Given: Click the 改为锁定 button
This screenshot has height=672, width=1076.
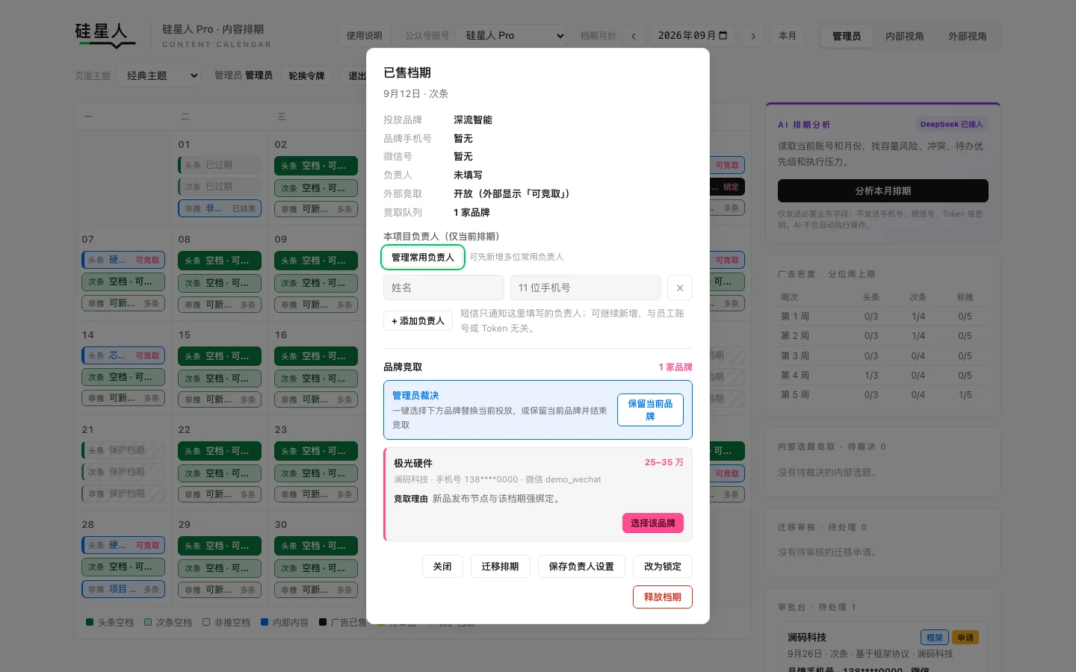Looking at the screenshot, I should click(x=663, y=567).
